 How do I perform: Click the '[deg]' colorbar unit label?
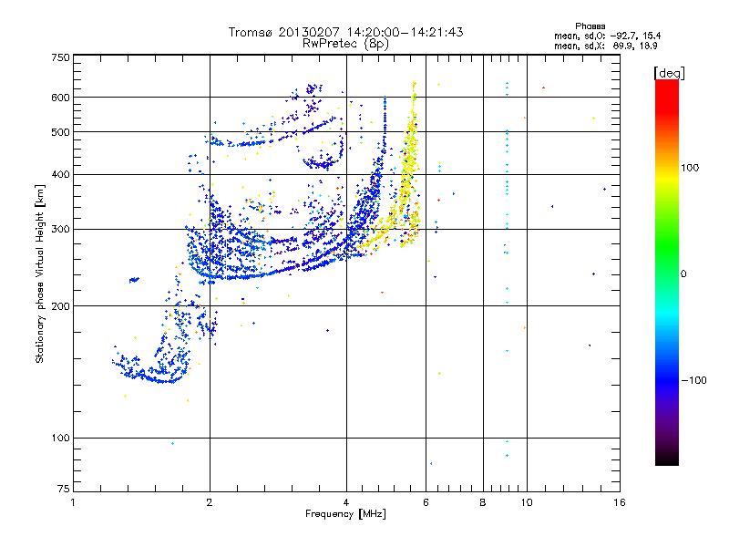click(x=669, y=73)
